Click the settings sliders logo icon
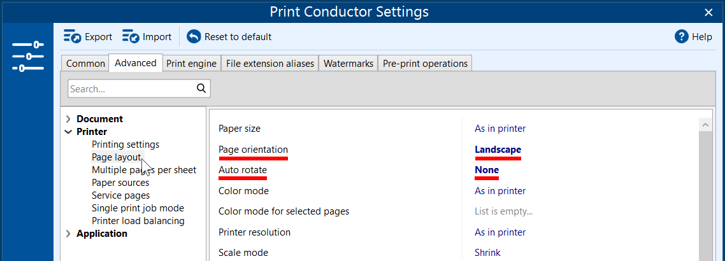The image size is (725, 261). tap(27, 56)
